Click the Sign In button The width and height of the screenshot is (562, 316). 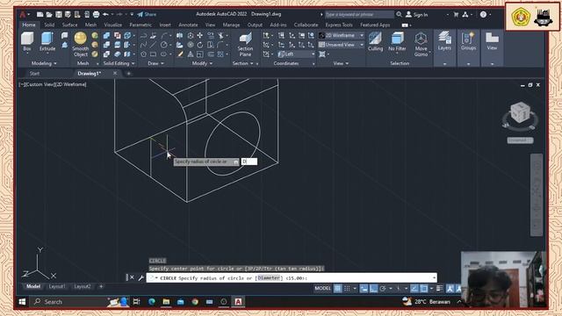tap(417, 14)
